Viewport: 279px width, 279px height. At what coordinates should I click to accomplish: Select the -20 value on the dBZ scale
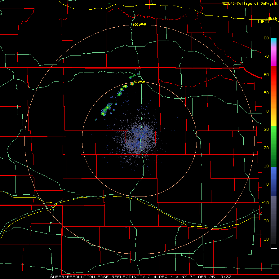tap(265, 221)
